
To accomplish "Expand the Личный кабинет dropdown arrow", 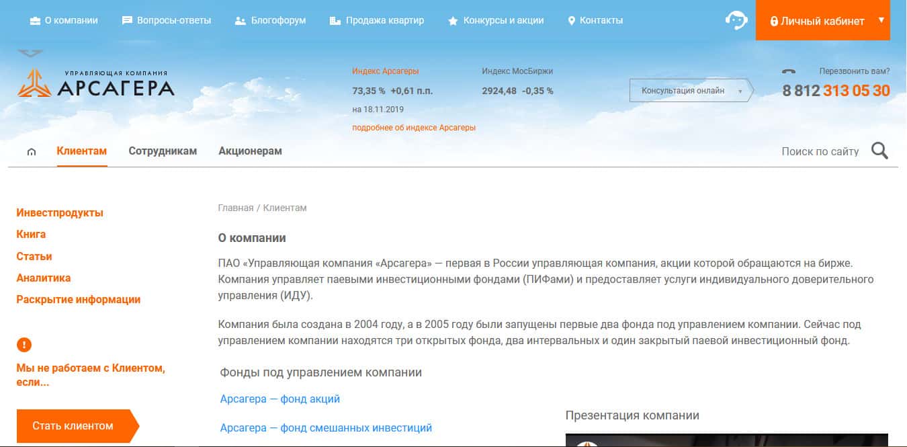I will [x=881, y=20].
